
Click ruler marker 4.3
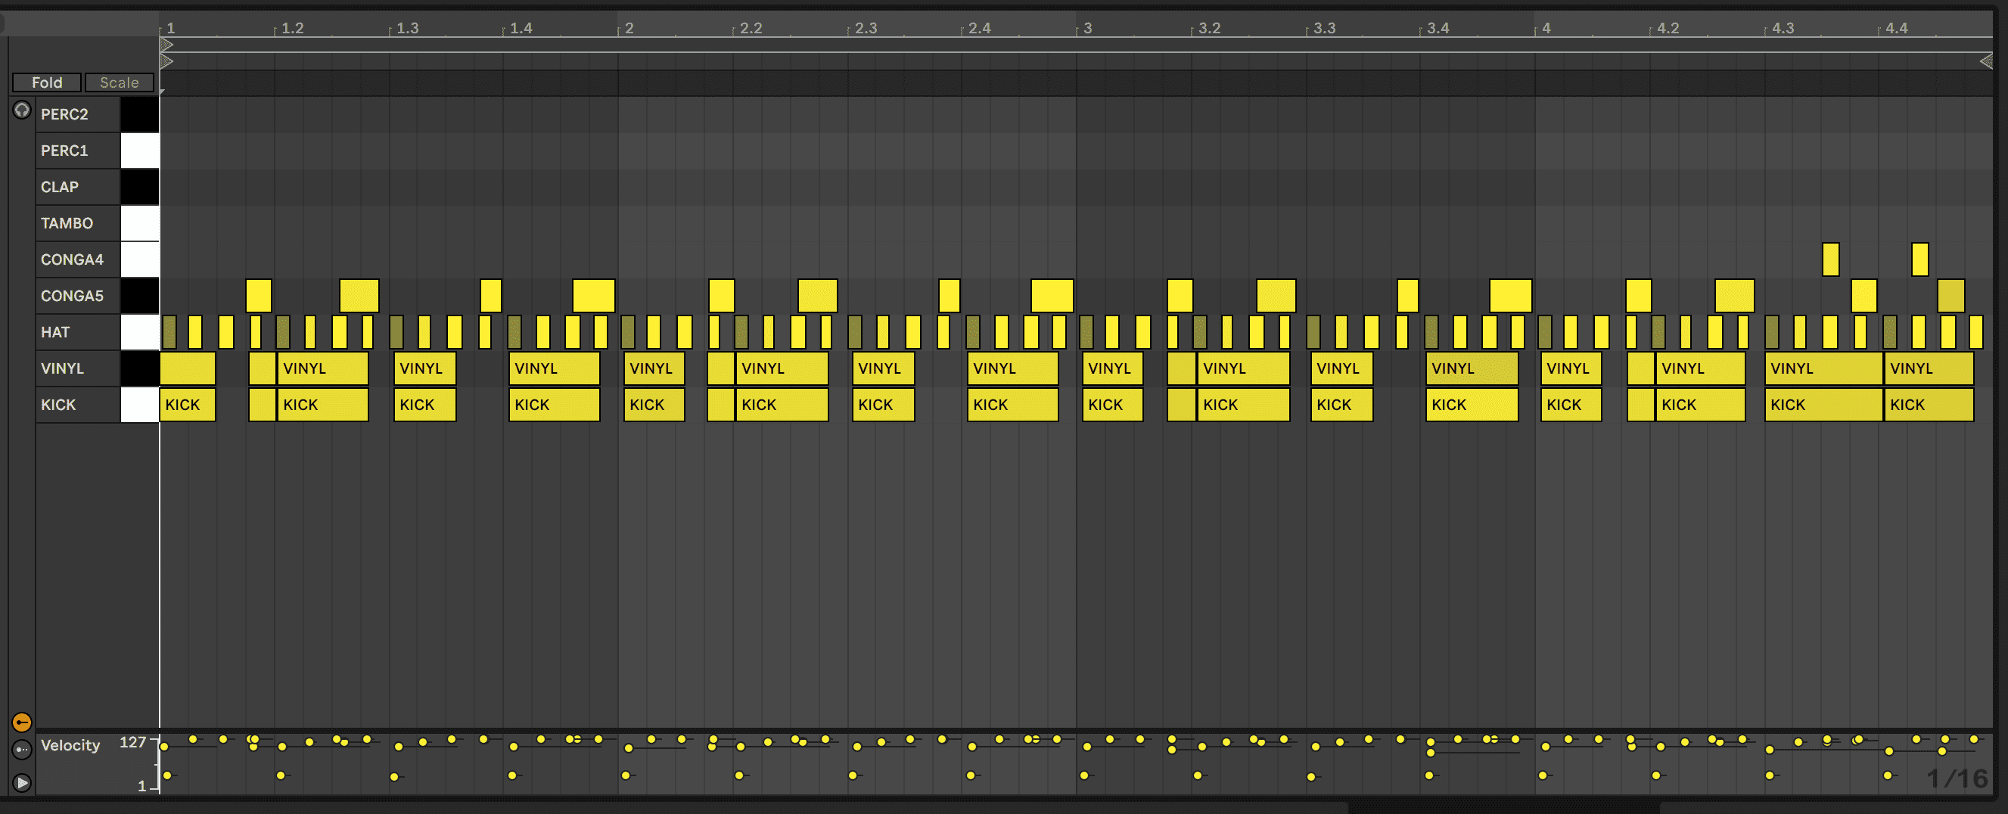pos(1782,28)
